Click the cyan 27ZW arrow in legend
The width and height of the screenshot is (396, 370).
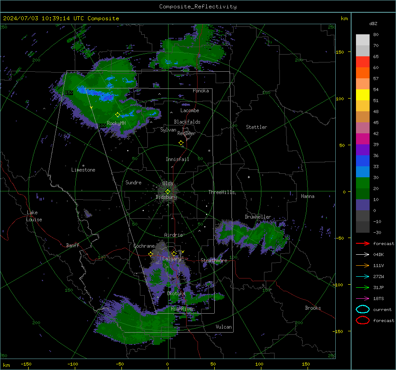(363, 277)
